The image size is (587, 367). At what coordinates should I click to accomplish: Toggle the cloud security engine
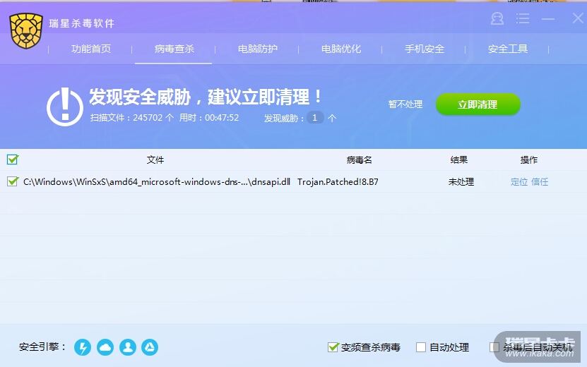tap(105, 347)
